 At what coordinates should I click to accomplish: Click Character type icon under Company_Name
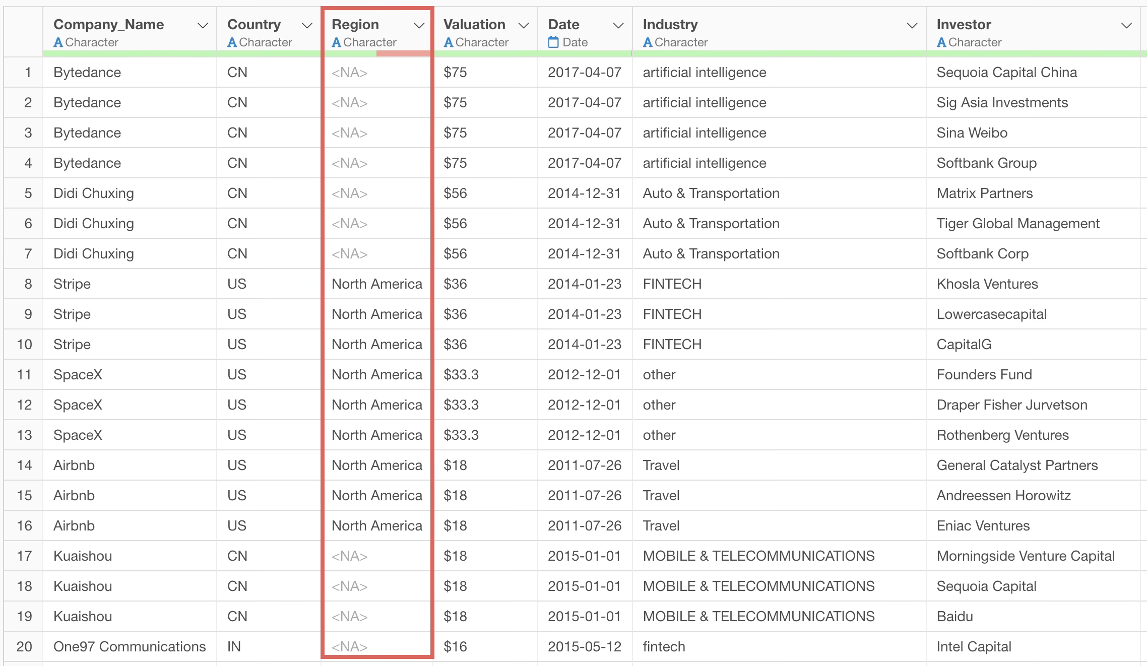(x=58, y=42)
